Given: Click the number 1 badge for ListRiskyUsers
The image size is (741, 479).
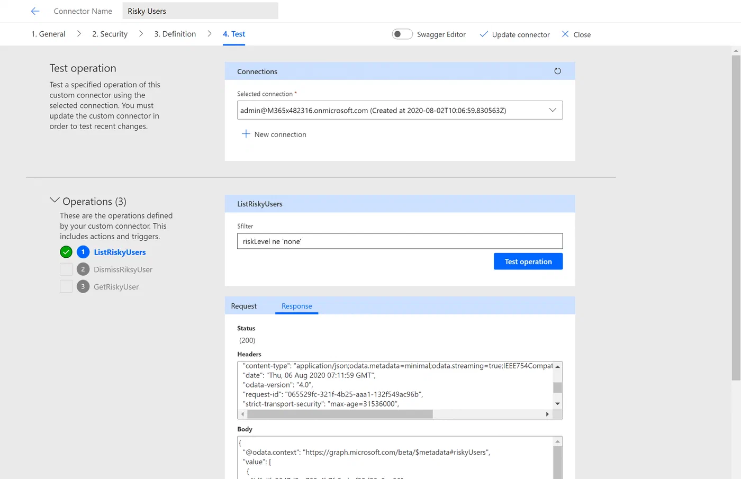Looking at the screenshot, I should point(83,252).
